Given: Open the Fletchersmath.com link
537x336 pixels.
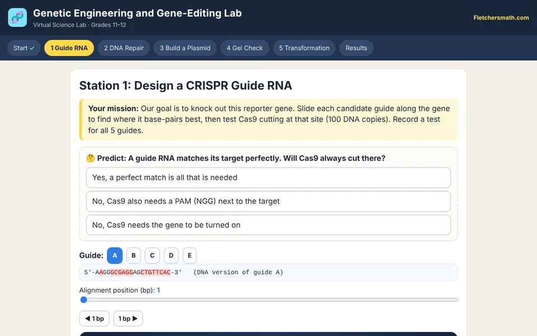Looking at the screenshot, I should coord(501,18).
